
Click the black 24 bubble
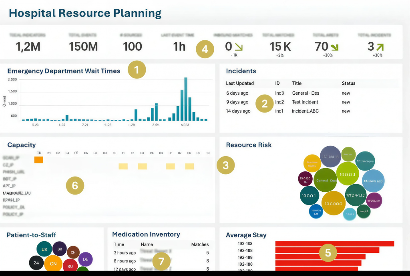click(x=36, y=263)
